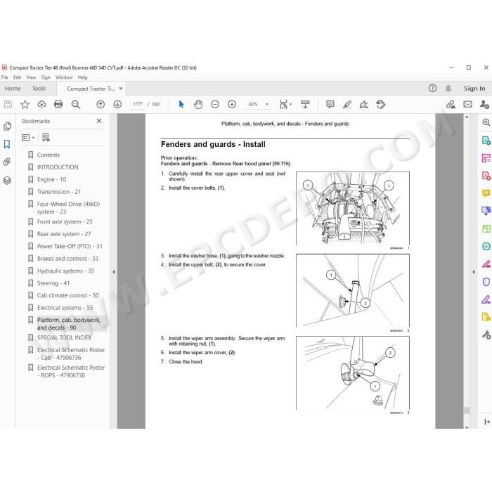Open the Sign menu
492x492 pixels.
[x=46, y=77]
